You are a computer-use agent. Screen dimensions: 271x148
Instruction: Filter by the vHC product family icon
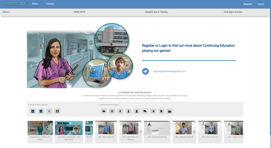(33, 111)
